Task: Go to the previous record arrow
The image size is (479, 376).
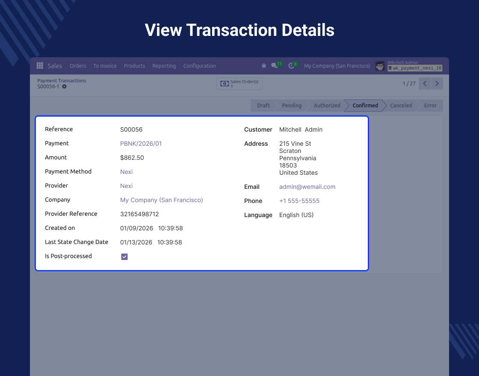Action: (425, 84)
